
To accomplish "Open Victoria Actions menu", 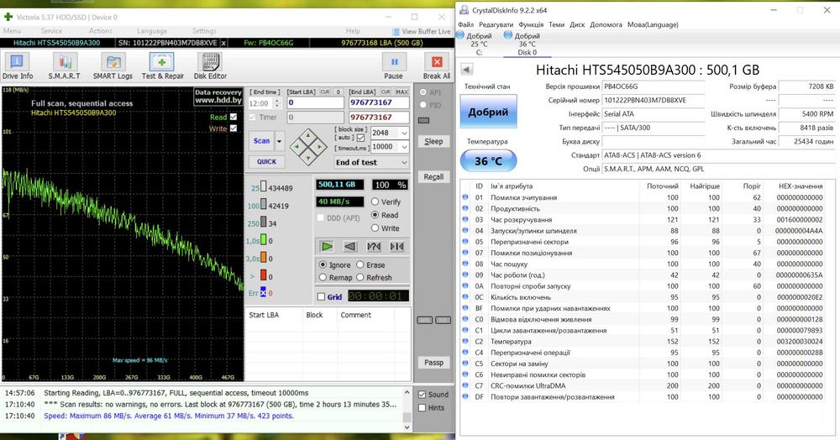I will coord(101,31).
